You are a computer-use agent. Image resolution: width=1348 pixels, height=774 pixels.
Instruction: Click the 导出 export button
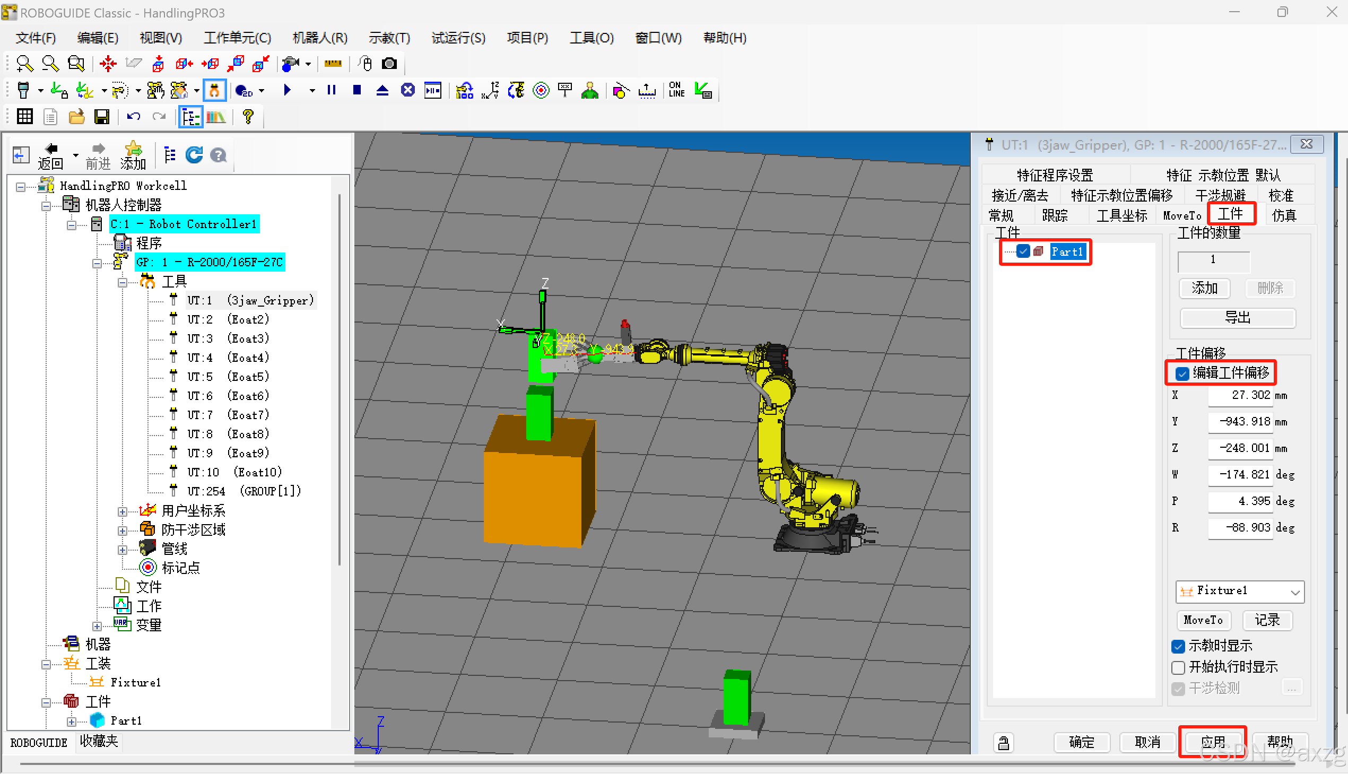click(1237, 318)
